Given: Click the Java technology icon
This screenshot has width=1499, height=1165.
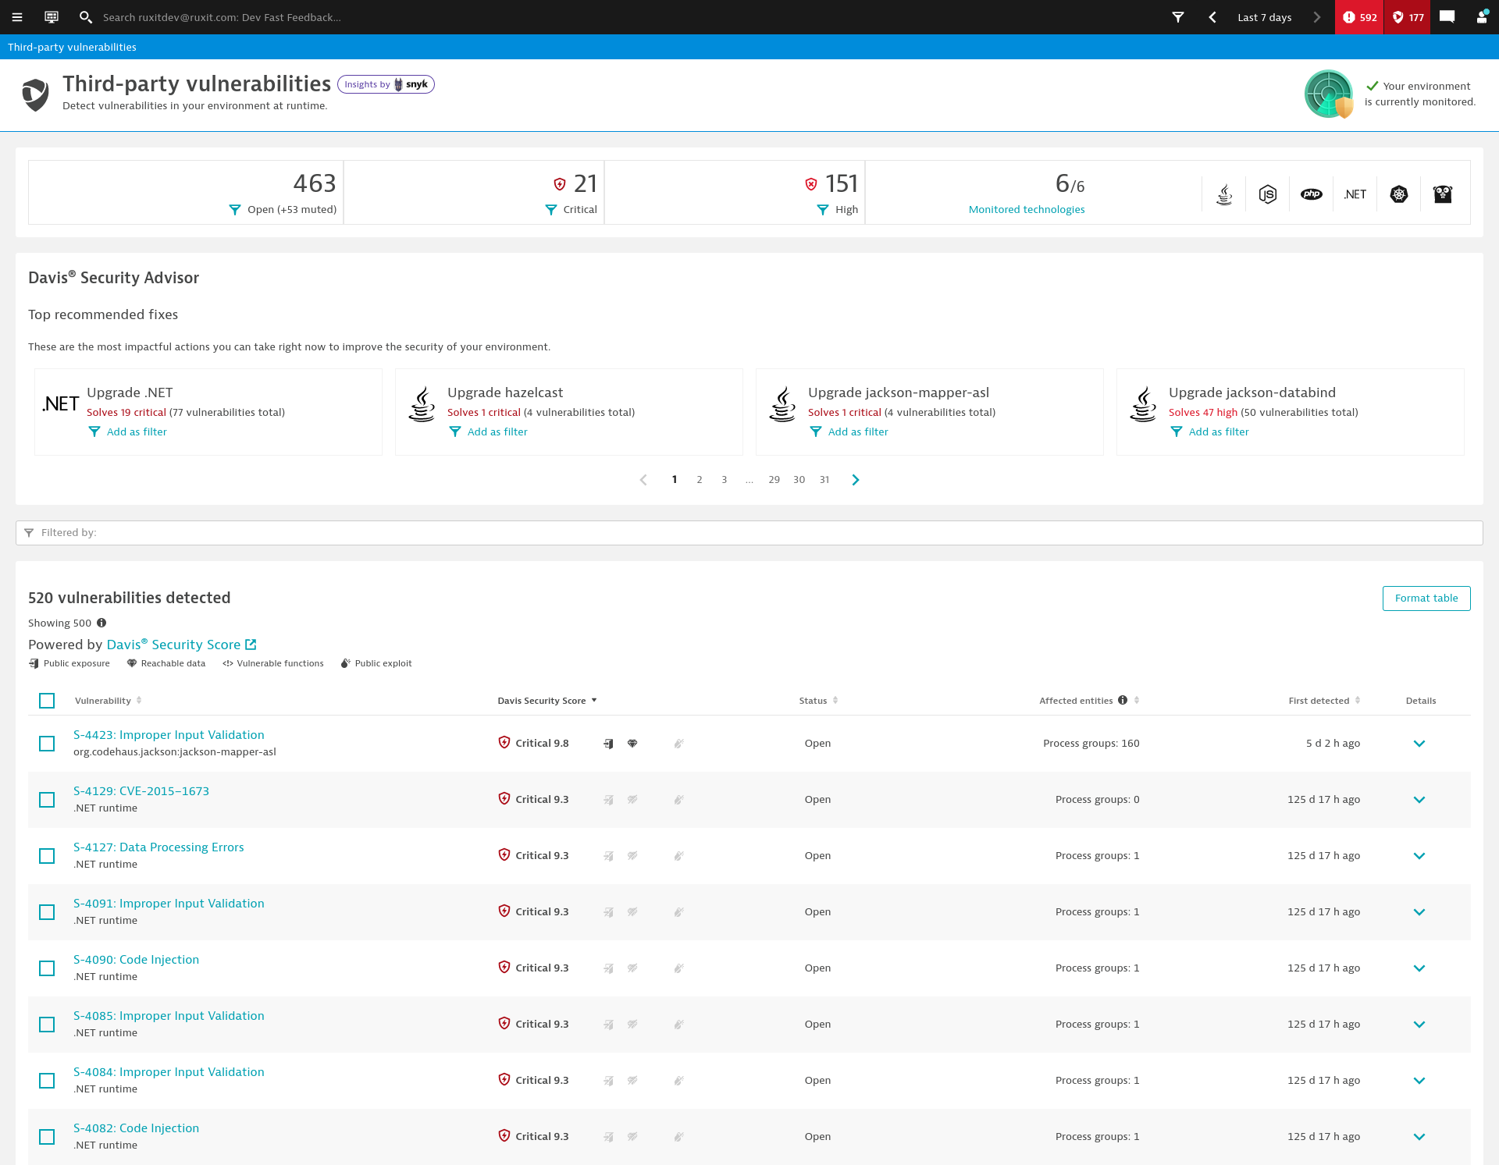Looking at the screenshot, I should pyautogui.click(x=1224, y=194).
